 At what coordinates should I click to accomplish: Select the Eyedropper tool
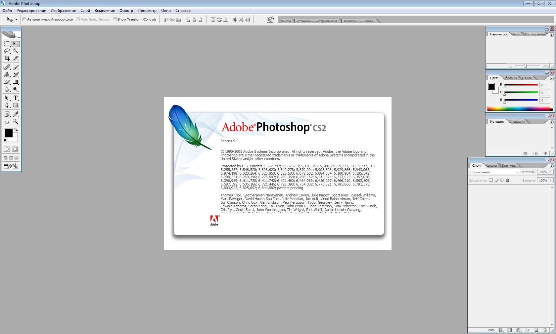click(x=16, y=114)
